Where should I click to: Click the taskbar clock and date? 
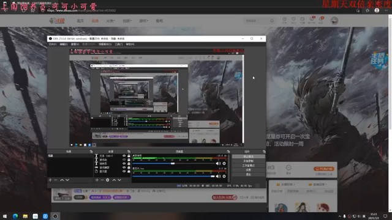coord(374,216)
